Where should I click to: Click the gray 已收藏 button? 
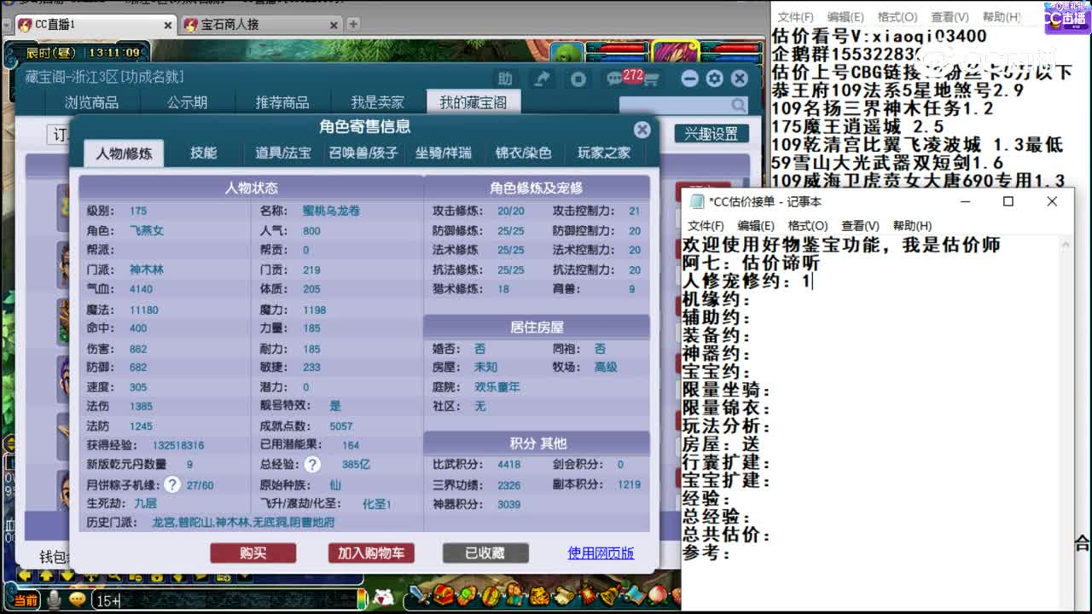pyautogui.click(x=485, y=553)
